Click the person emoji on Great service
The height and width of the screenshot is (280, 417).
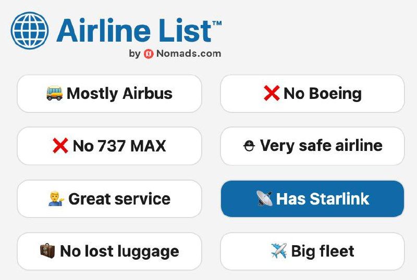(56, 199)
